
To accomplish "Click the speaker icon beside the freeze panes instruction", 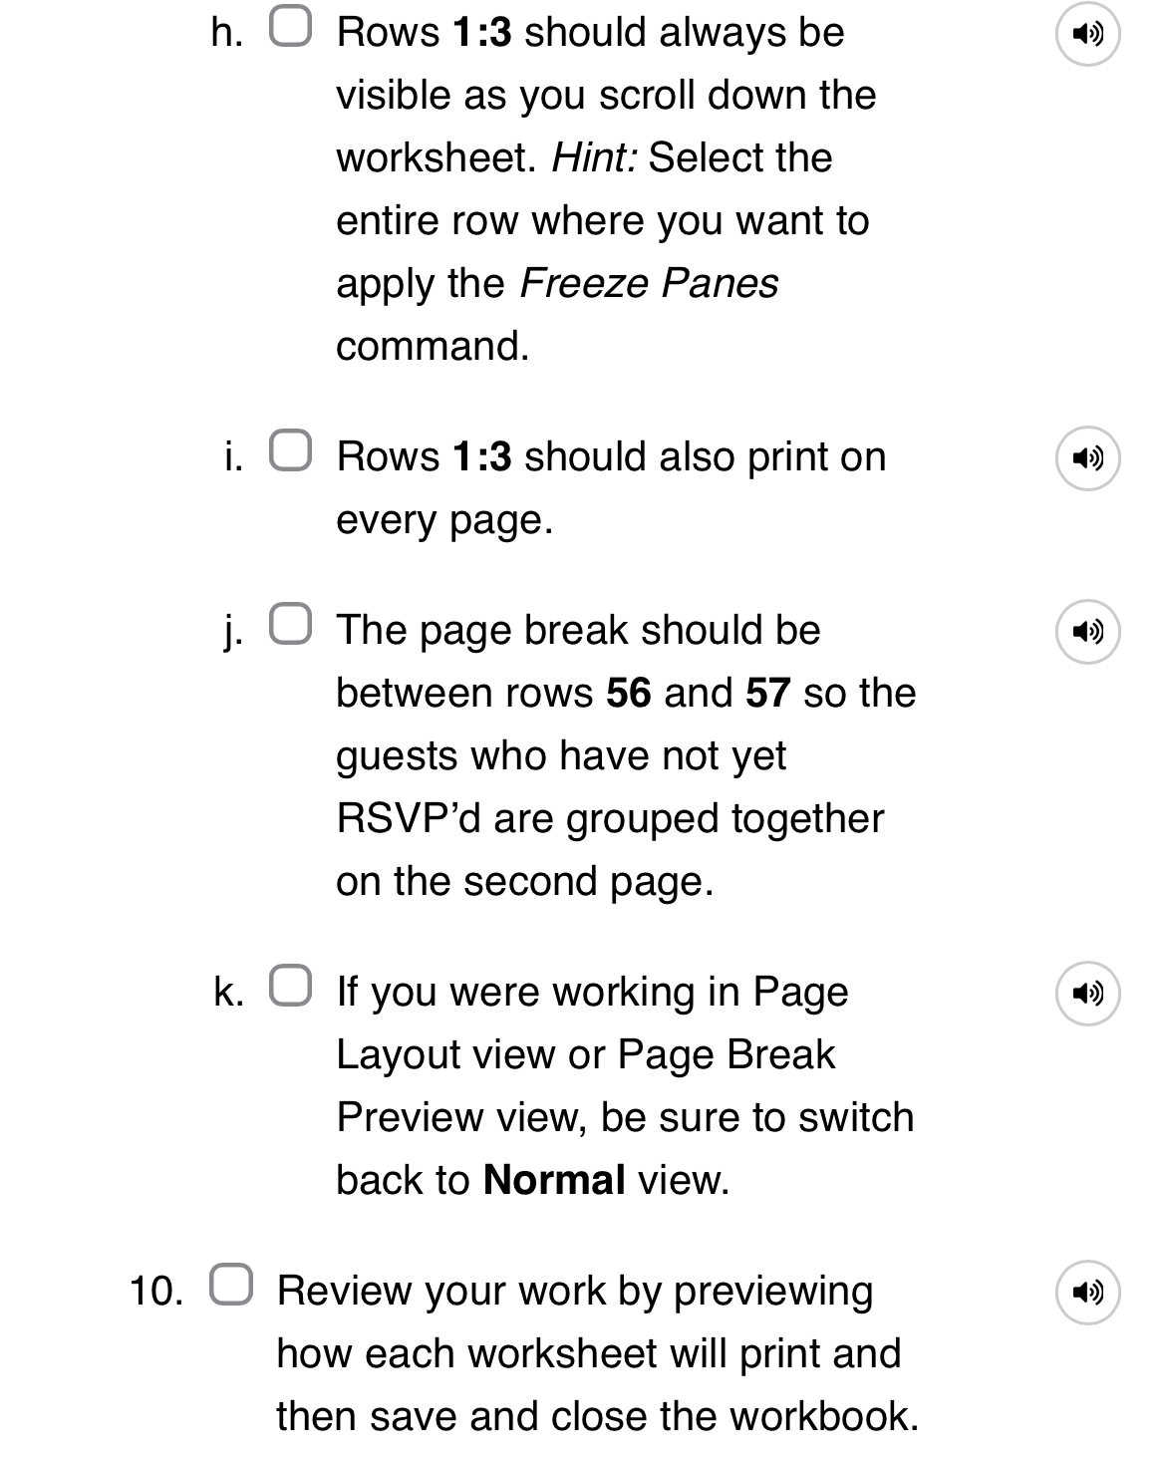I will pos(1088,35).
